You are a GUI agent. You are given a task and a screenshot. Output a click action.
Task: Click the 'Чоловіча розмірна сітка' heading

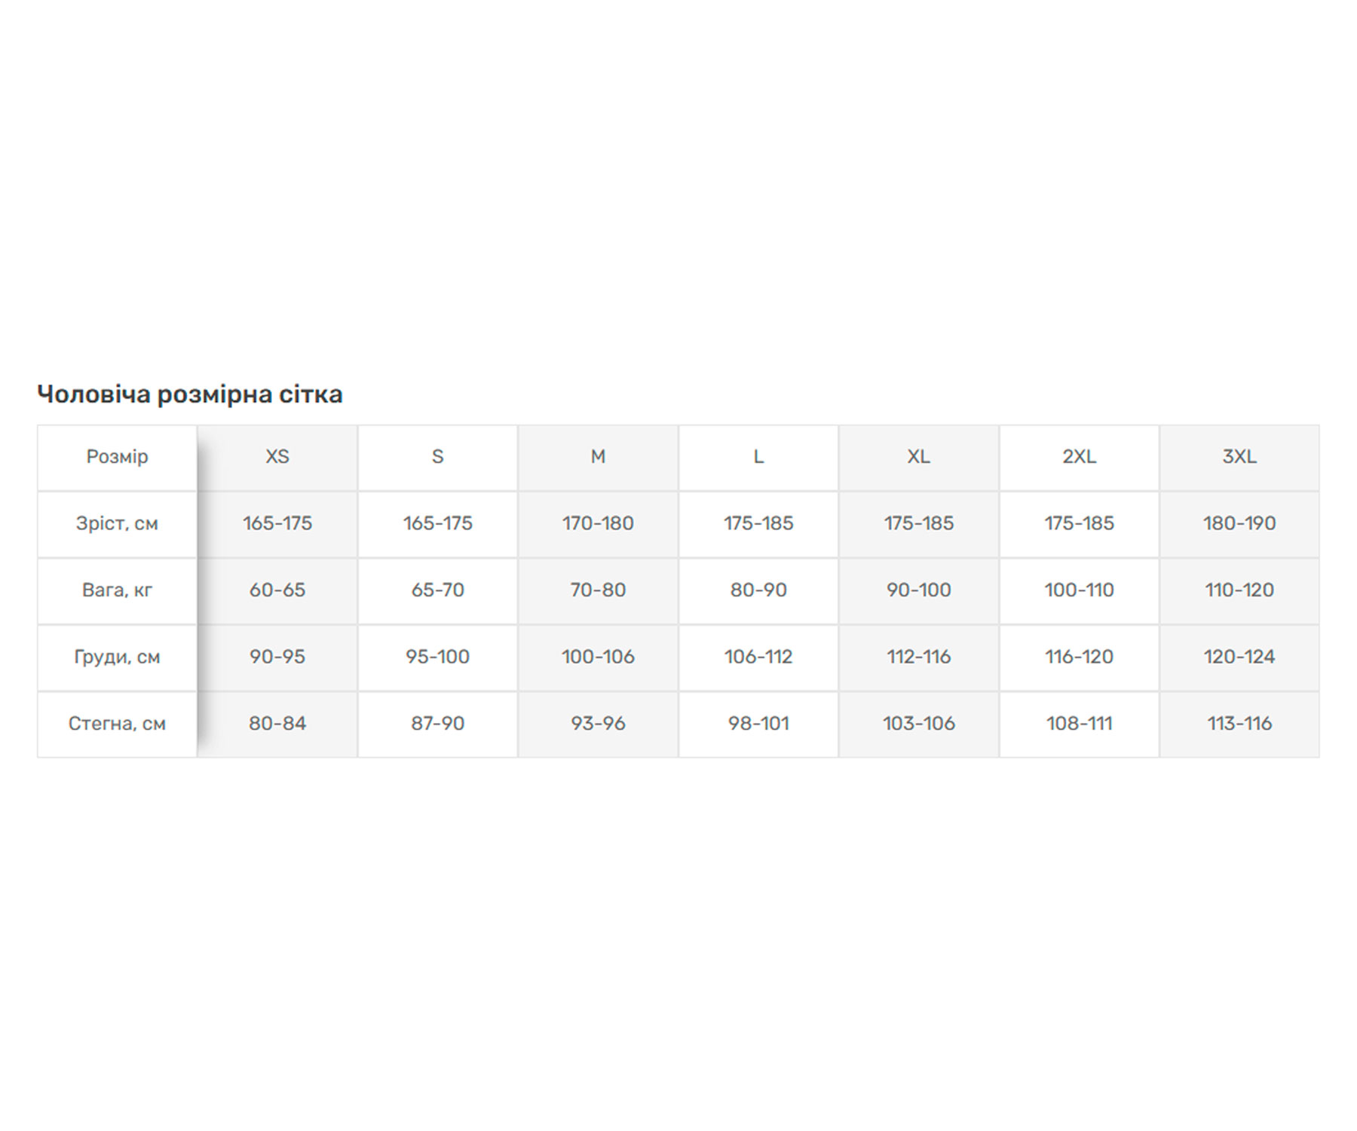[190, 394]
